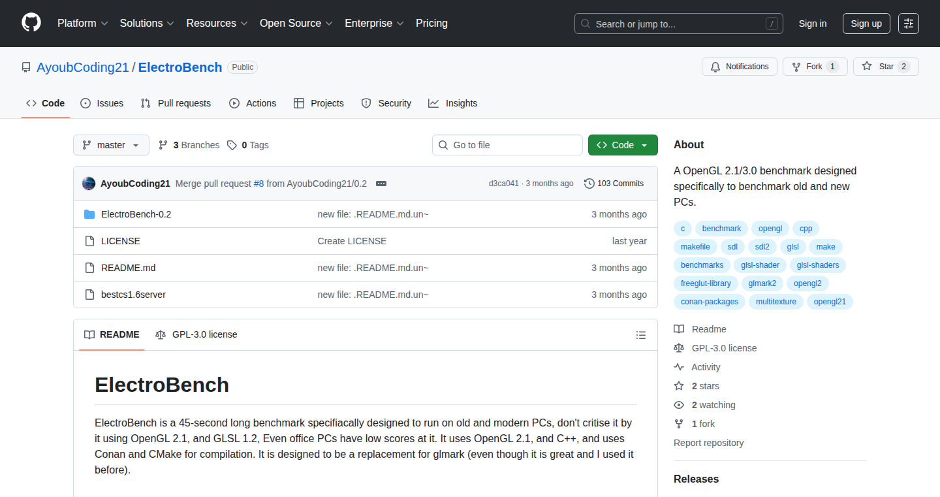Open the bestcs1.6server file name
This screenshot has height=497, width=940.
point(133,295)
